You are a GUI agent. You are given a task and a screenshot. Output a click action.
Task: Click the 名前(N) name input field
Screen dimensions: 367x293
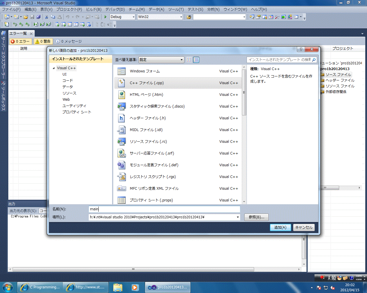click(x=164, y=209)
